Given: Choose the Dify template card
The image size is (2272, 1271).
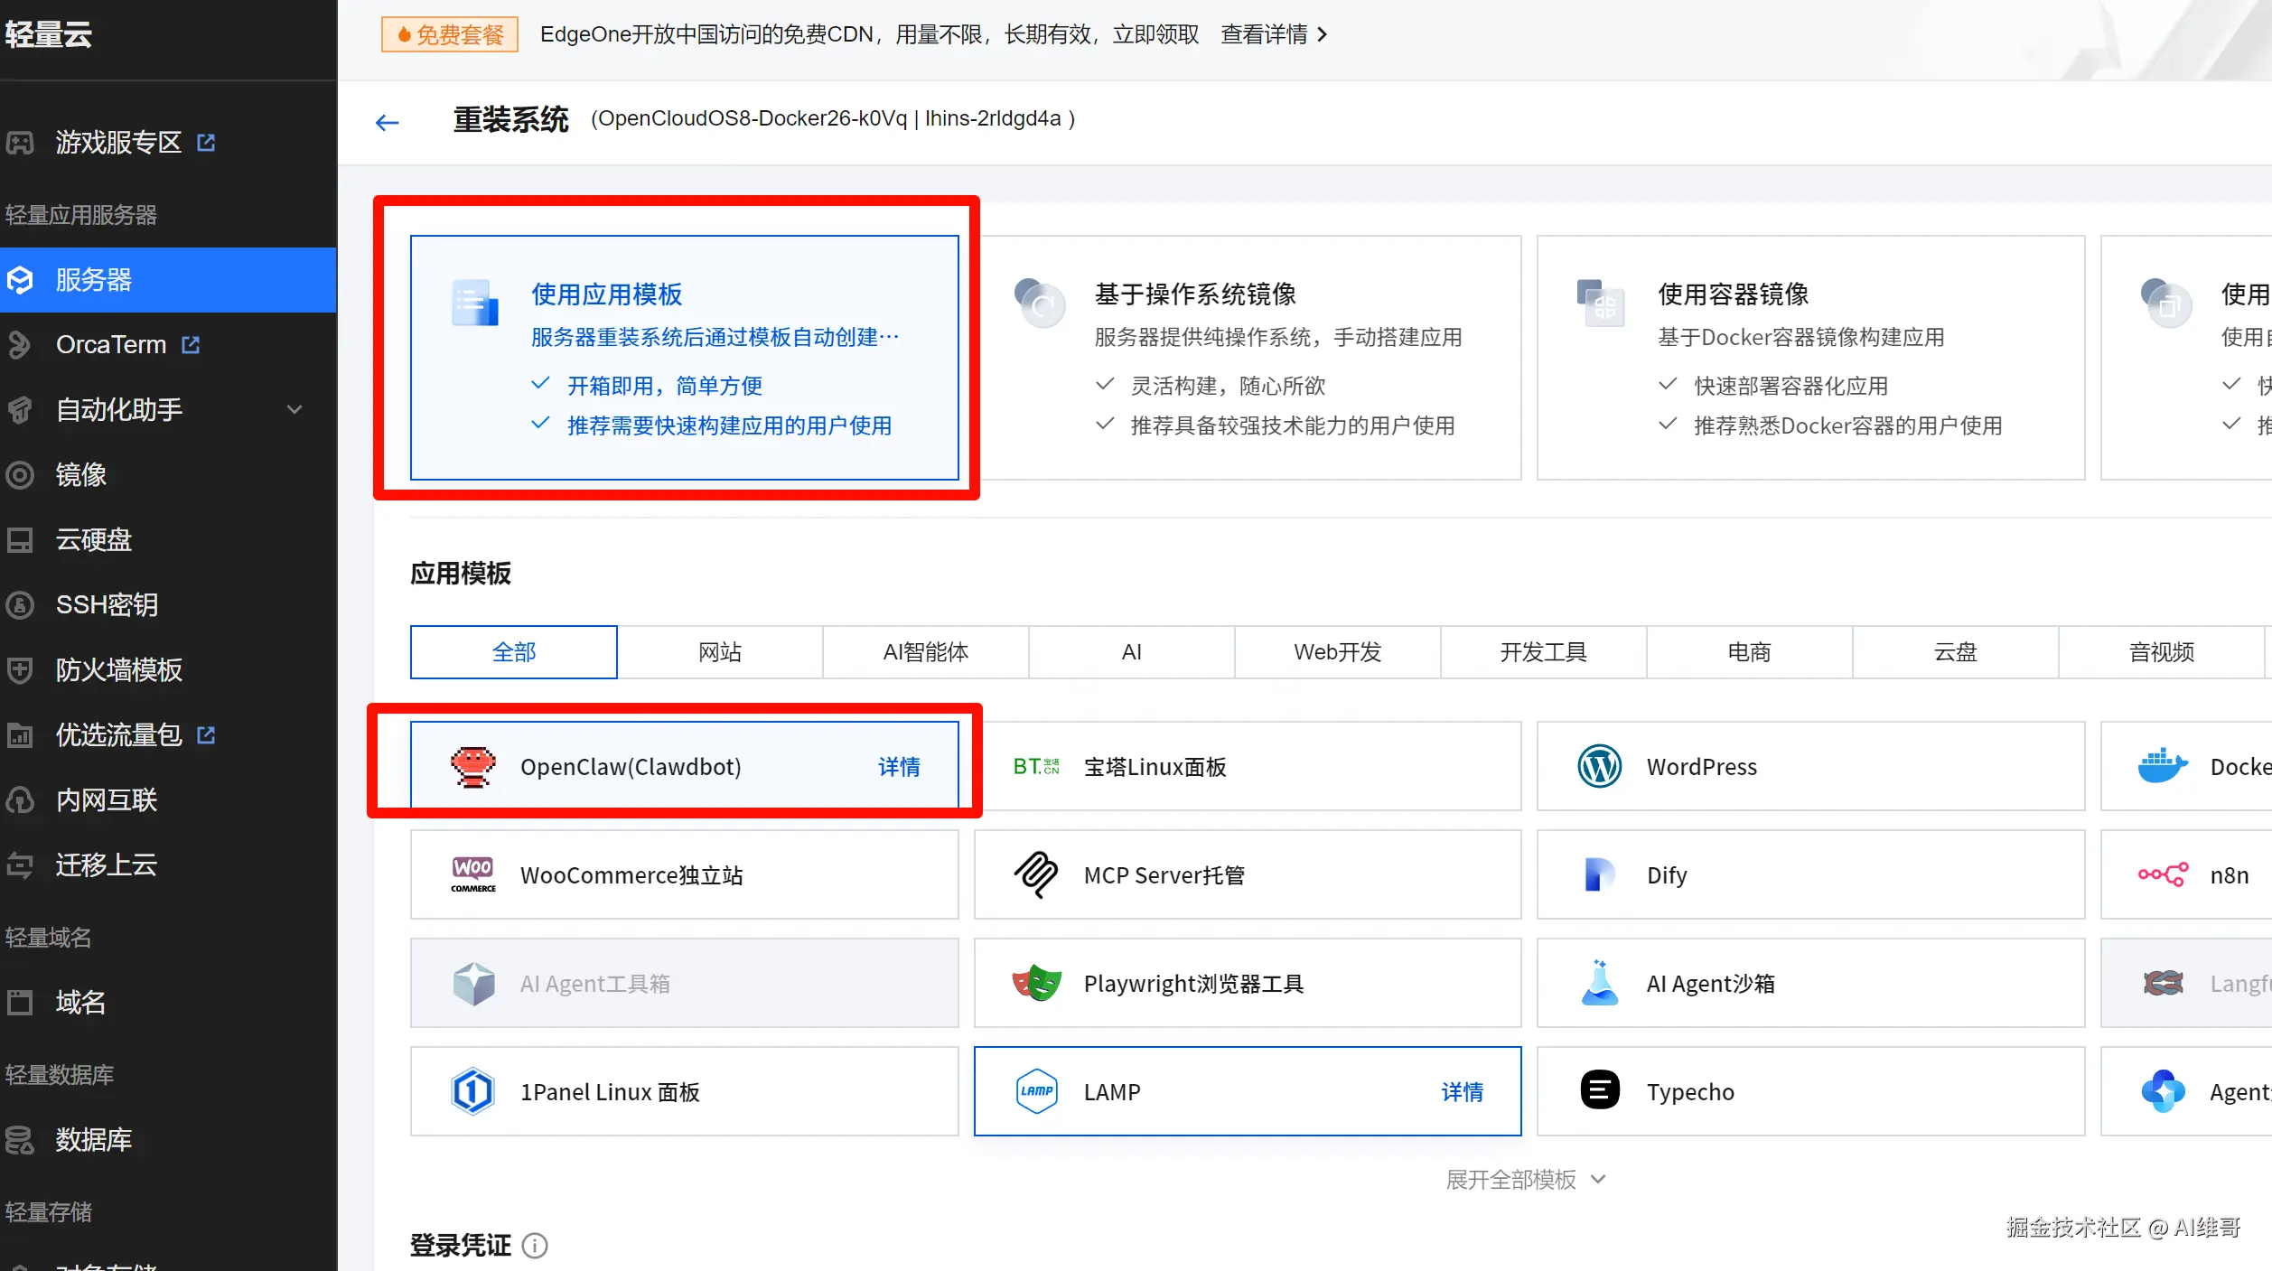Looking at the screenshot, I should pyautogui.click(x=1810, y=874).
